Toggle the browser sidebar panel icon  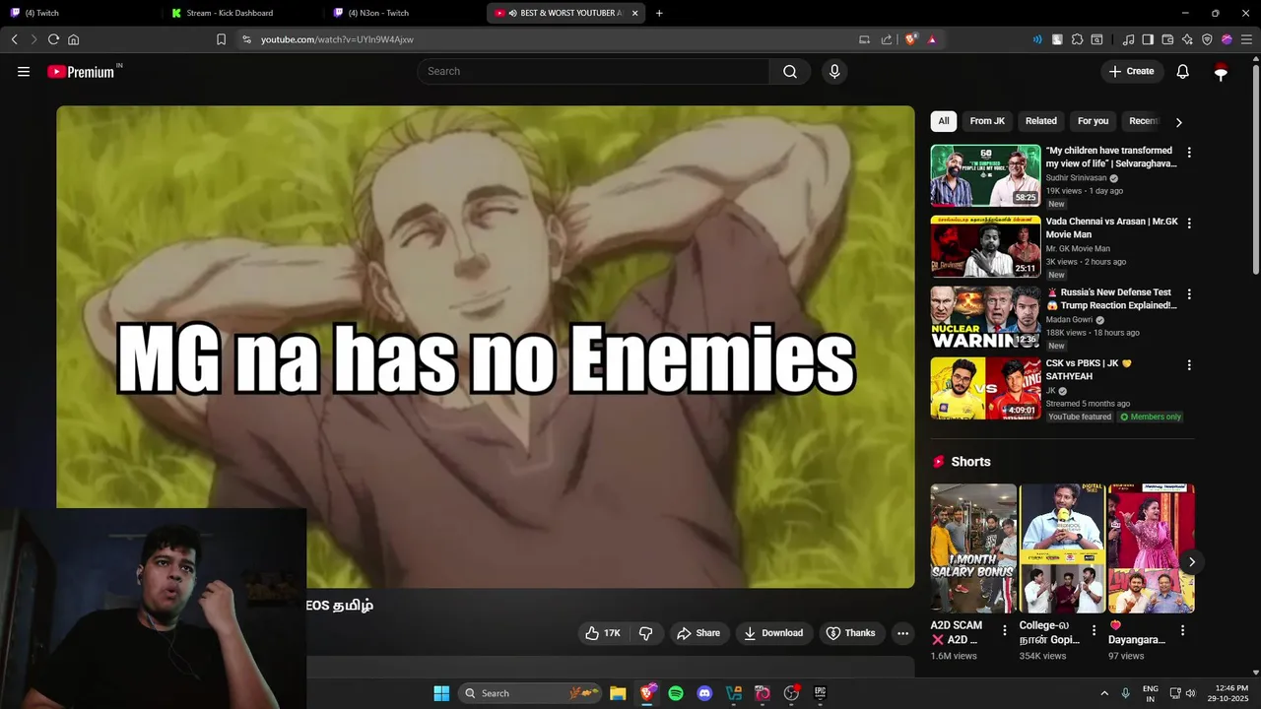click(1148, 39)
